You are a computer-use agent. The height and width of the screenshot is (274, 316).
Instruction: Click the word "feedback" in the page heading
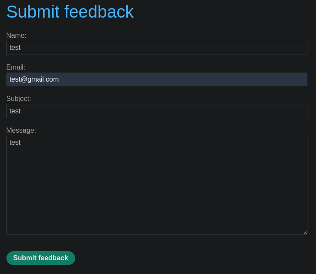(99, 12)
